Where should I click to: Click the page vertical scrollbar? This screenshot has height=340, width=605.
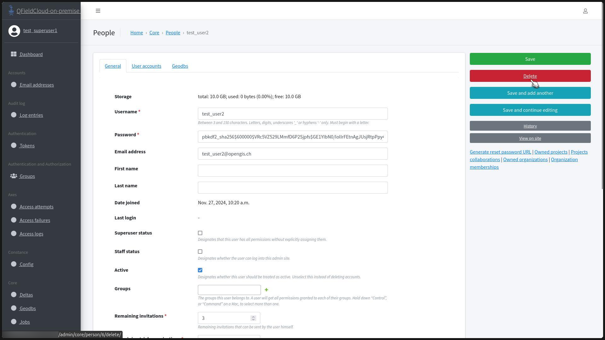pos(603,94)
